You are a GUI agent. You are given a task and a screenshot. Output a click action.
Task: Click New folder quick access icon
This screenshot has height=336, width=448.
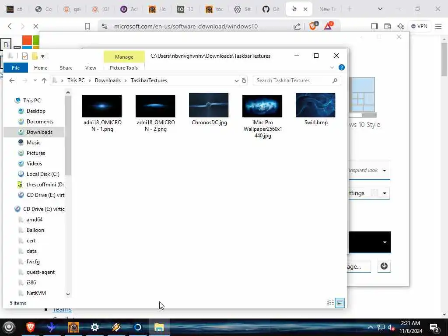pos(35,56)
